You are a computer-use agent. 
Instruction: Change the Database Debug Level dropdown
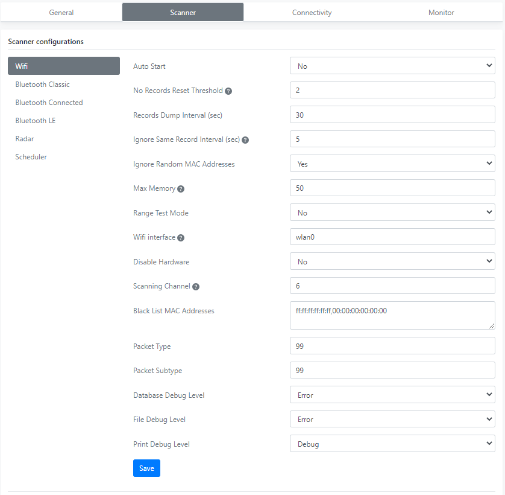(x=392, y=395)
